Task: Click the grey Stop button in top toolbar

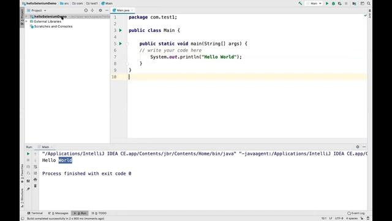Action: [x=346, y=4]
